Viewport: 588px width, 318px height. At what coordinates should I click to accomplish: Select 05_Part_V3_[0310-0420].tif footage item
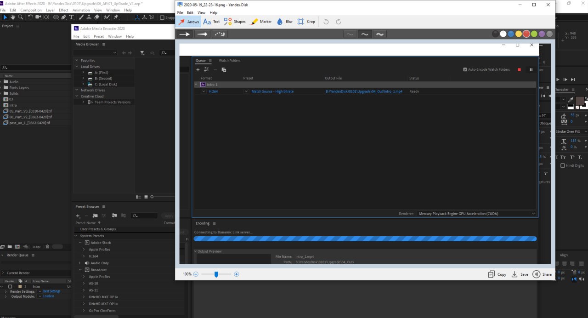click(x=30, y=111)
